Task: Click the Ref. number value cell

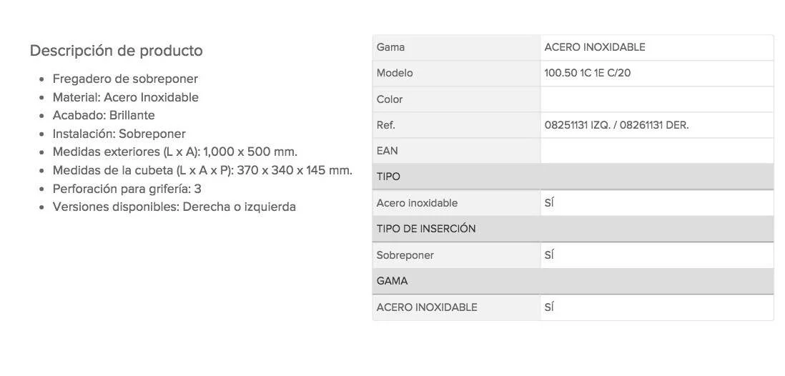Action: [657, 125]
